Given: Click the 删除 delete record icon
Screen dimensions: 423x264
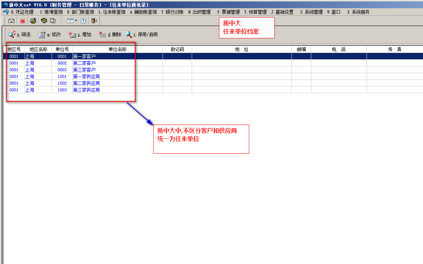Looking at the screenshot, I should tap(102, 34).
